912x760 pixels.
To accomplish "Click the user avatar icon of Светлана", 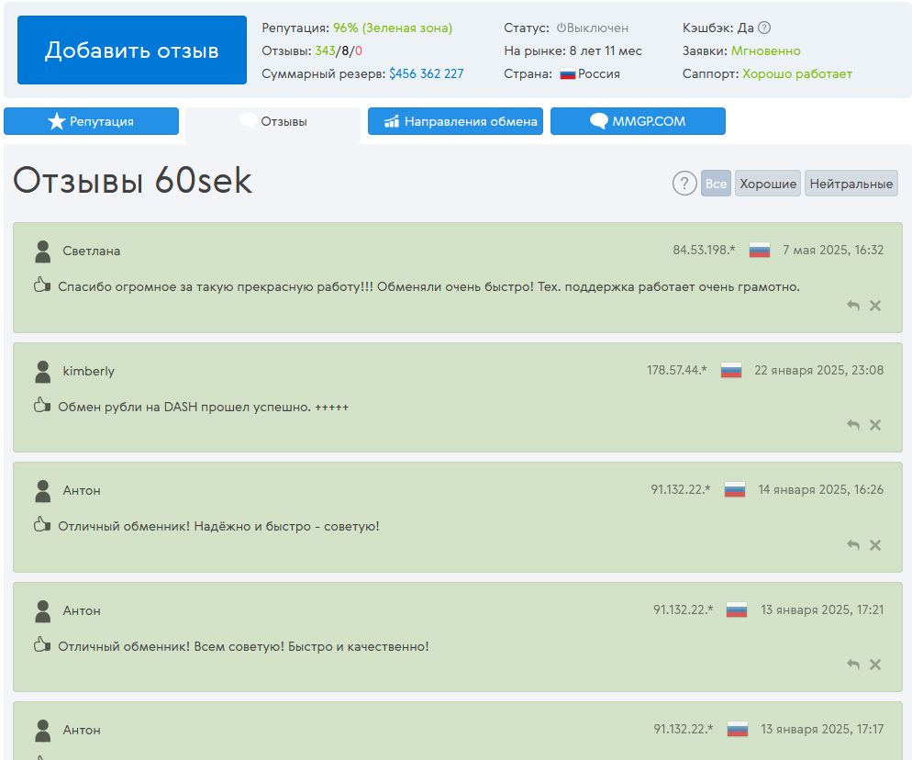I will click(42, 251).
